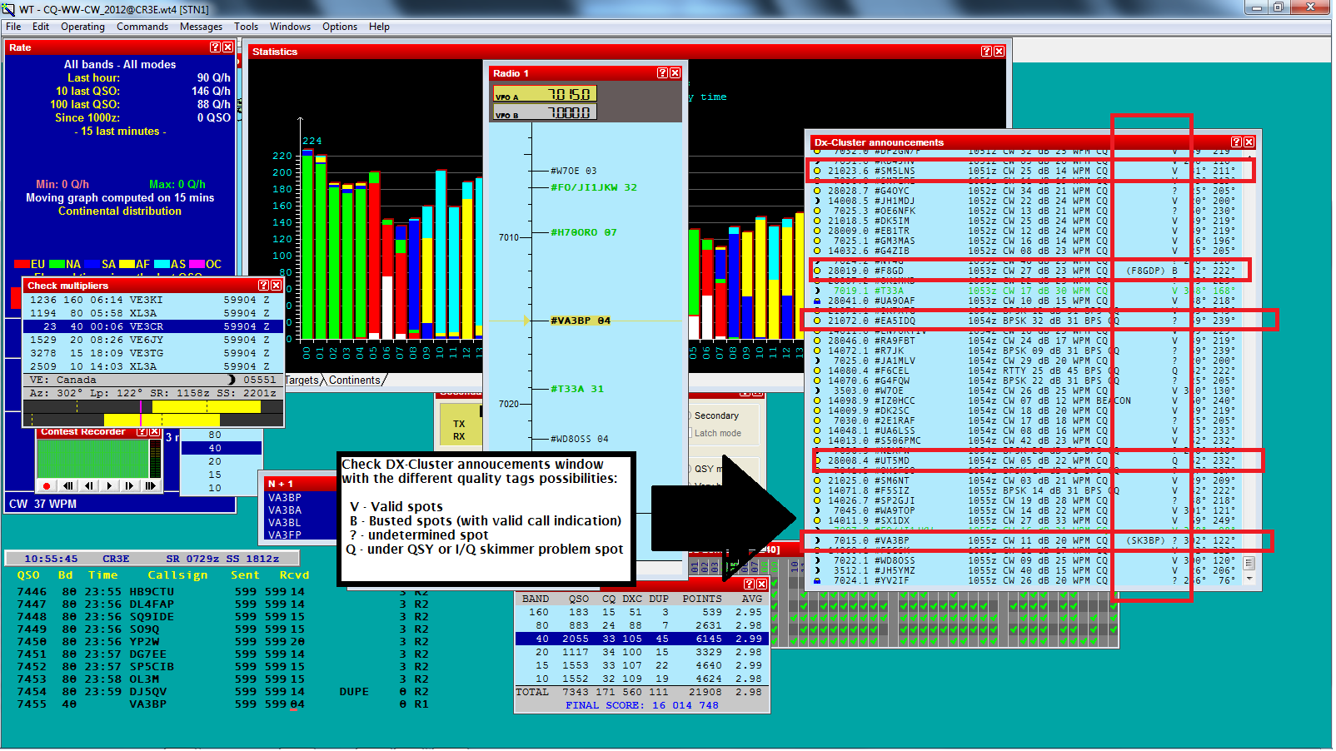Click rewind-to-start button in Contest Recorder
1336x751 pixels.
pyautogui.click(x=68, y=486)
